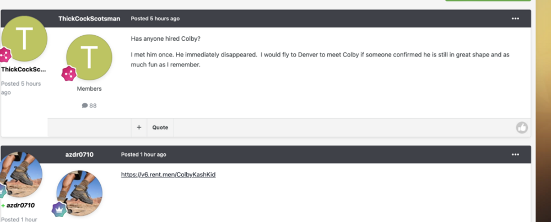Screen dimensions: 551x222
Task: Like the first post with thumbs-up icon
Action: [x=521, y=127]
